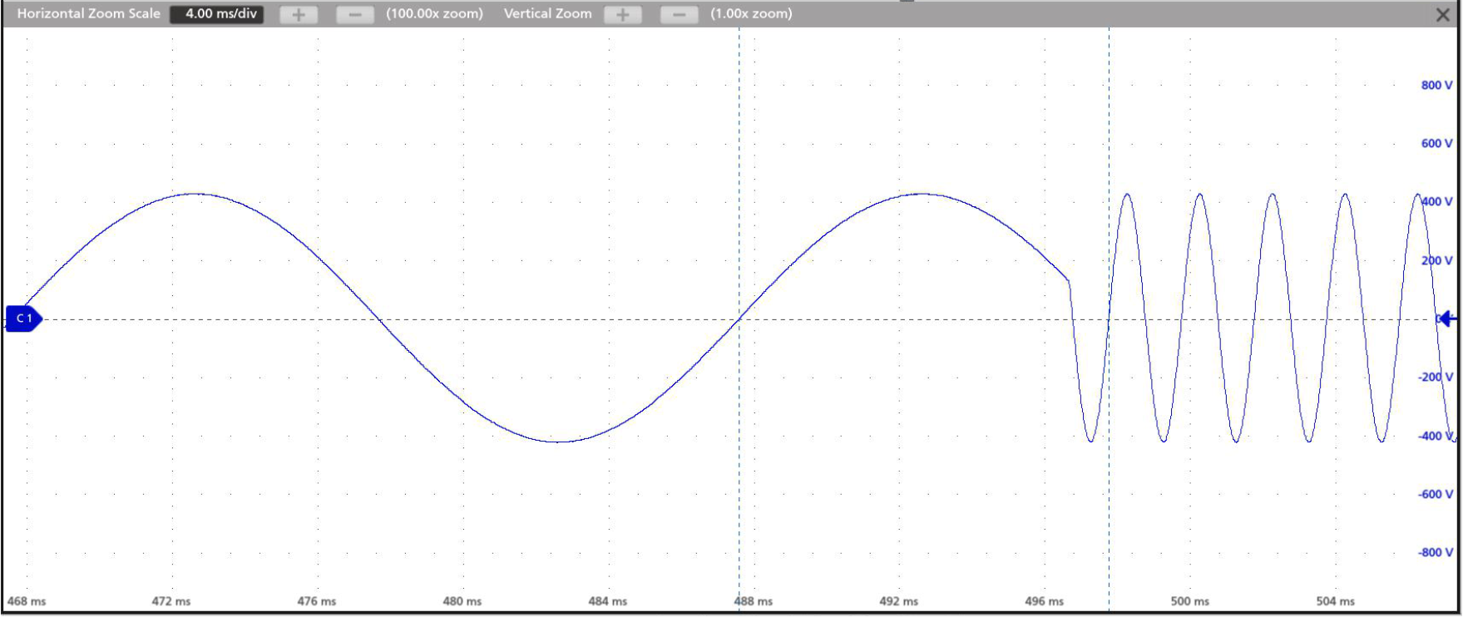Decrease vertical zoom with the minus button
Image resolution: width=1463 pixels, height=617 pixels.
tap(679, 14)
